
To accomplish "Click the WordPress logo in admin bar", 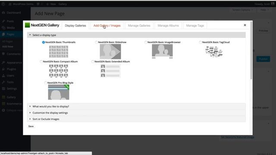I will coord(3,4).
